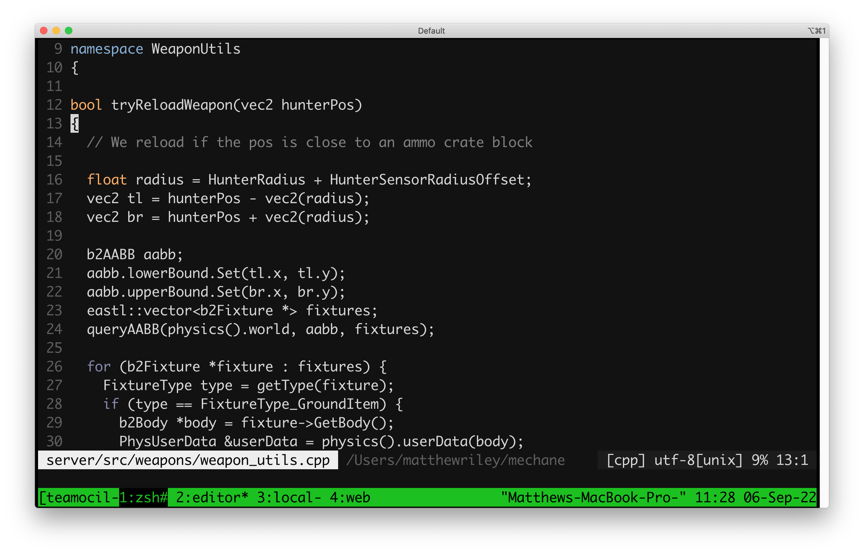The width and height of the screenshot is (864, 554).
Task: Click the Matthews-MacBook-Pro- hostname text
Action: pyautogui.click(x=594, y=498)
